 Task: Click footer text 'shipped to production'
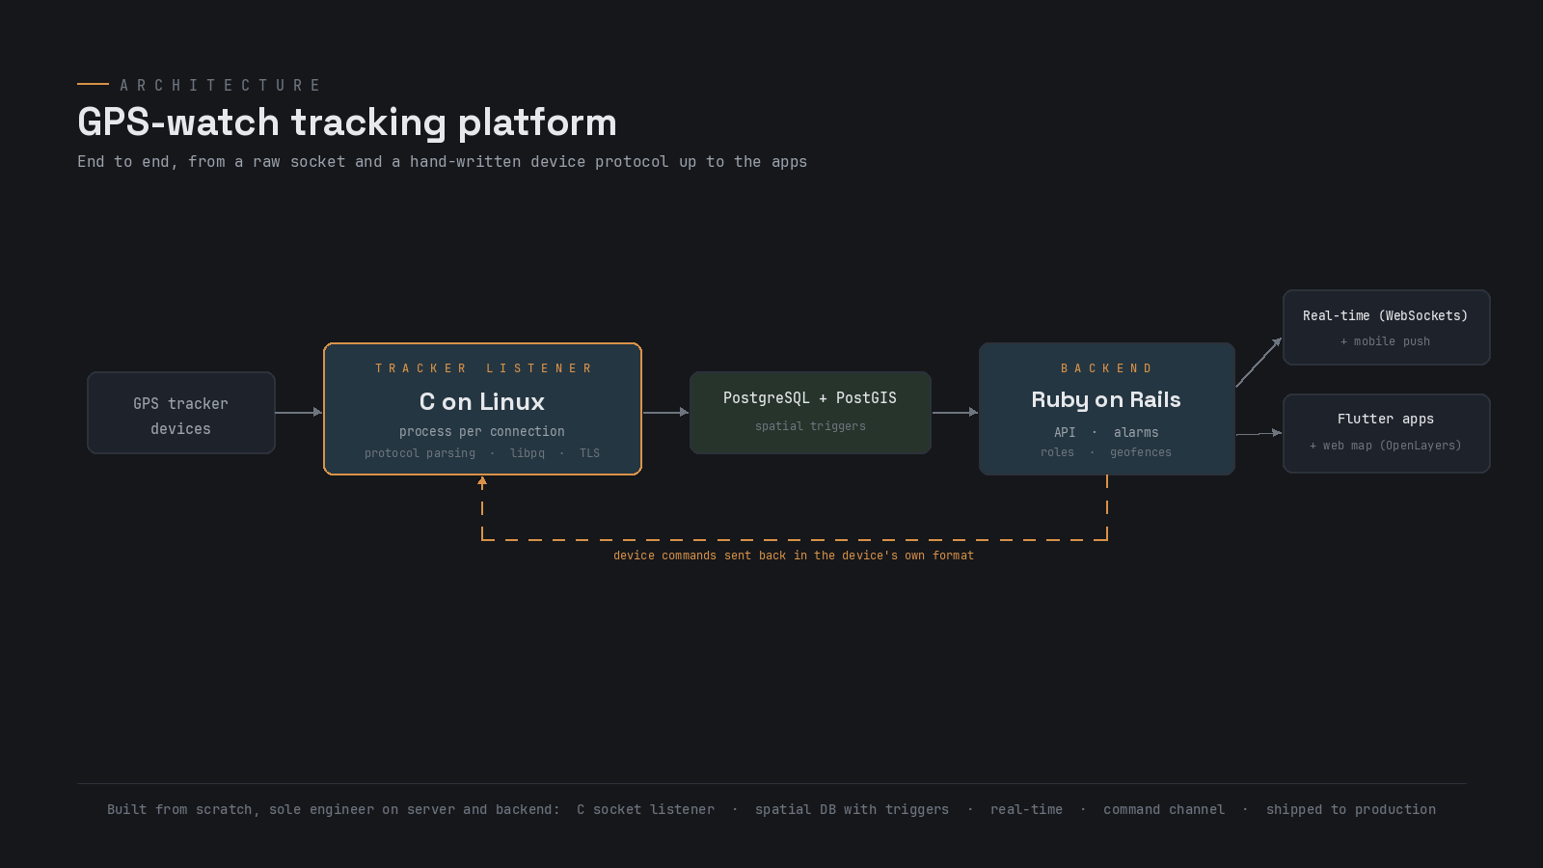(x=1350, y=809)
